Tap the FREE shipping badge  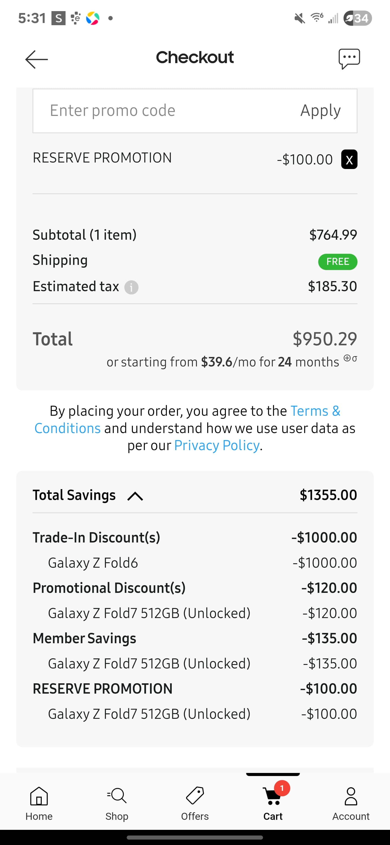pos(337,262)
